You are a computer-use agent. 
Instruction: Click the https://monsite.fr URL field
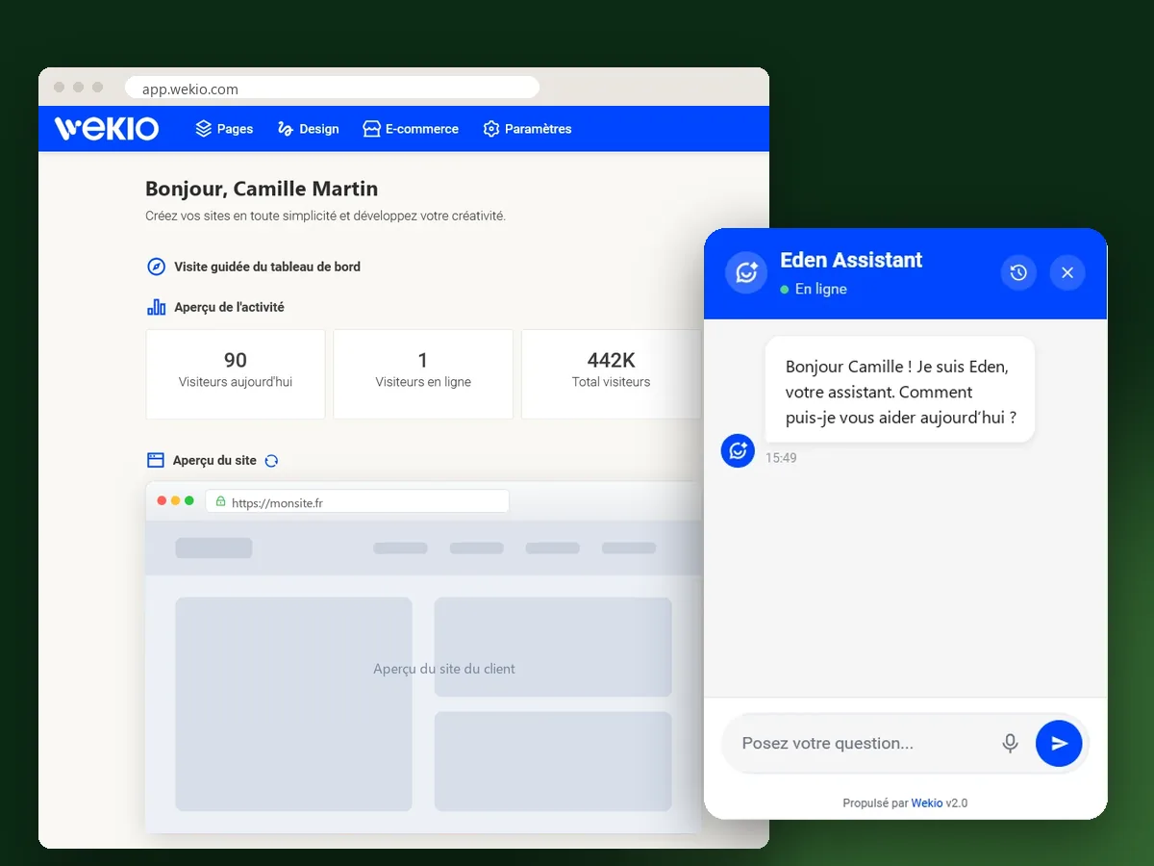(357, 501)
